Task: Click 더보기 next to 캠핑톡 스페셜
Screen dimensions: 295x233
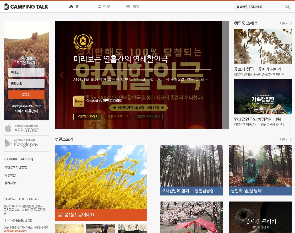Action: click(286, 23)
